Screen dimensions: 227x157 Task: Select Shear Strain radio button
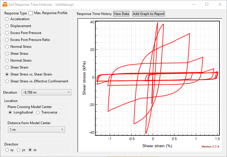pos(7,67)
